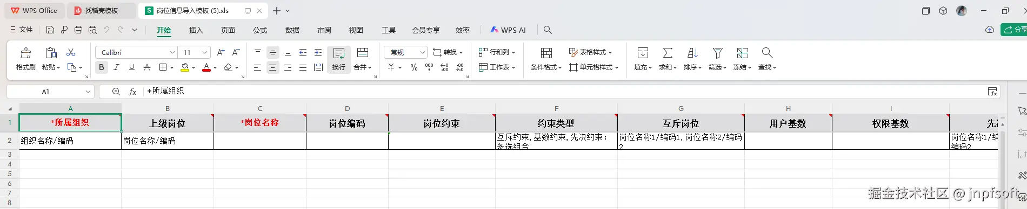1027x209 pixels.
Task: Click the Find magnifier in ribbon
Action: (767, 53)
